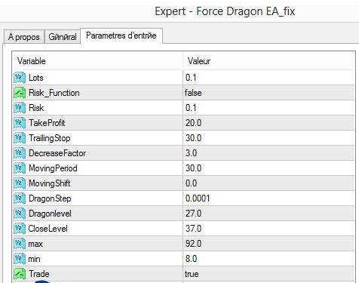The height and width of the screenshot is (283, 359).
Task: Select the Dragonlevel value 27.0
Action: (x=268, y=214)
